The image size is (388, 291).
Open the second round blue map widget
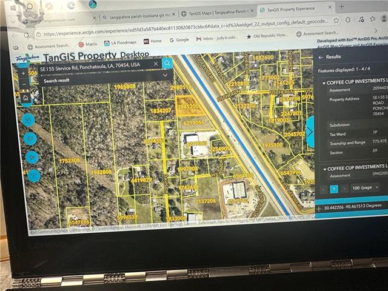[30, 139]
